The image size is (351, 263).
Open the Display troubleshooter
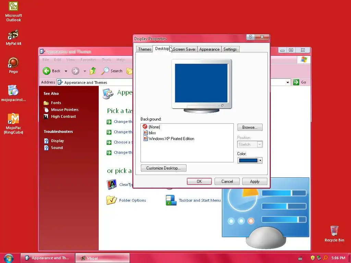click(57, 141)
